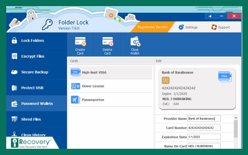Open Support via the lifebuoy icon
Screen dimensions: 248x155
coord(214,27)
